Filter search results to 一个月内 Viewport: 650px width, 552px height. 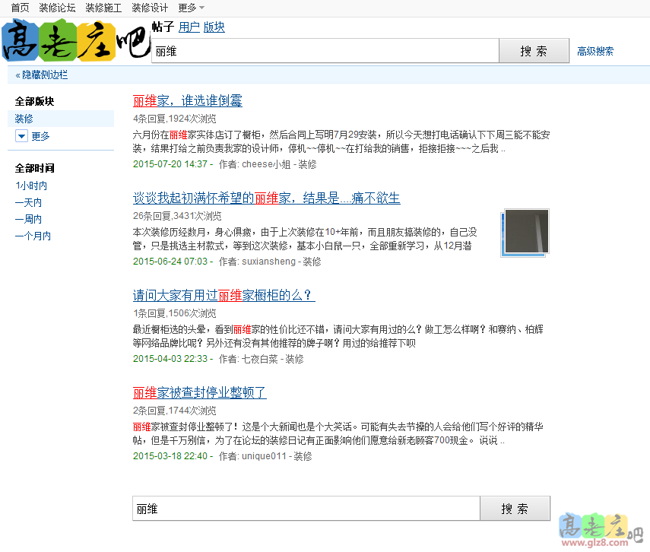[33, 235]
